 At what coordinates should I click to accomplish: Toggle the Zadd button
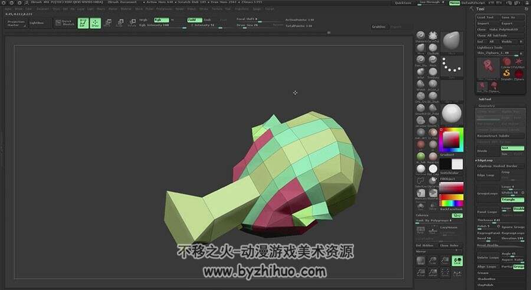(195, 20)
